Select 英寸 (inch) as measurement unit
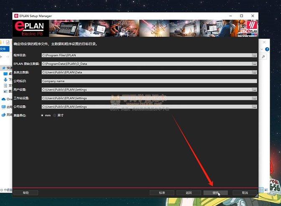This screenshot has width=281, height=206. 54,115
